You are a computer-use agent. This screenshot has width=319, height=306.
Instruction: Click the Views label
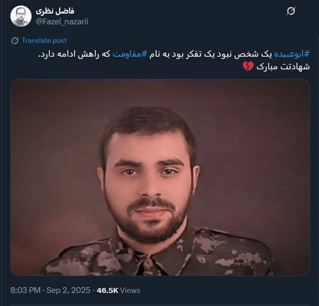130,290
